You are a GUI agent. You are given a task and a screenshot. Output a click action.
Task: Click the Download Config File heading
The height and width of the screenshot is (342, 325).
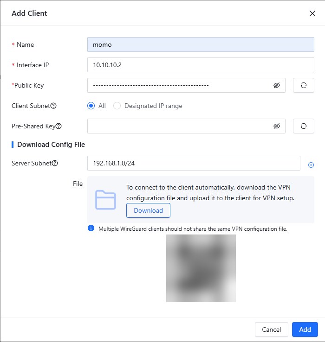pos(51,145)
